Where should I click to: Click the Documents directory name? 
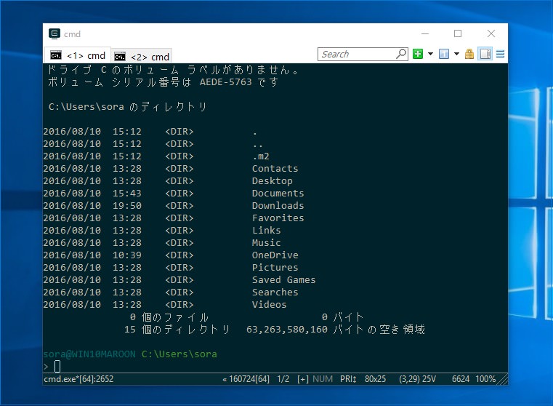pos(278,194)
